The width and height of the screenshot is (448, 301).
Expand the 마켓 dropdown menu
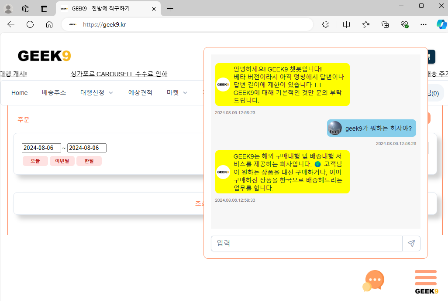click(x=177, y=93)
